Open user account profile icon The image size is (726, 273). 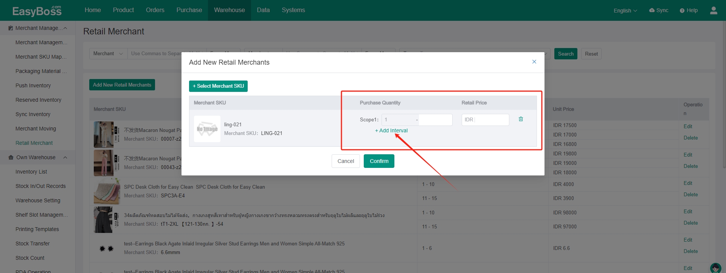point(714,10)
